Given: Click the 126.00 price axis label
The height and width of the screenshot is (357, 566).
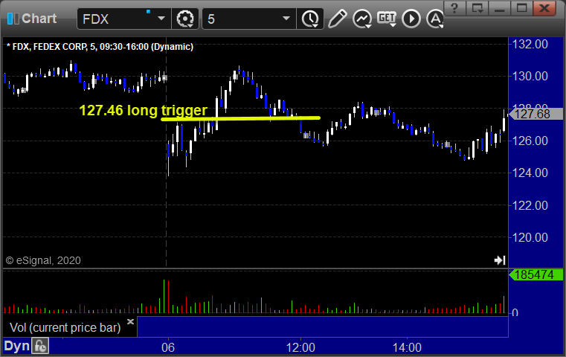Looking at the screenshot, I should (x=530, y=141).
